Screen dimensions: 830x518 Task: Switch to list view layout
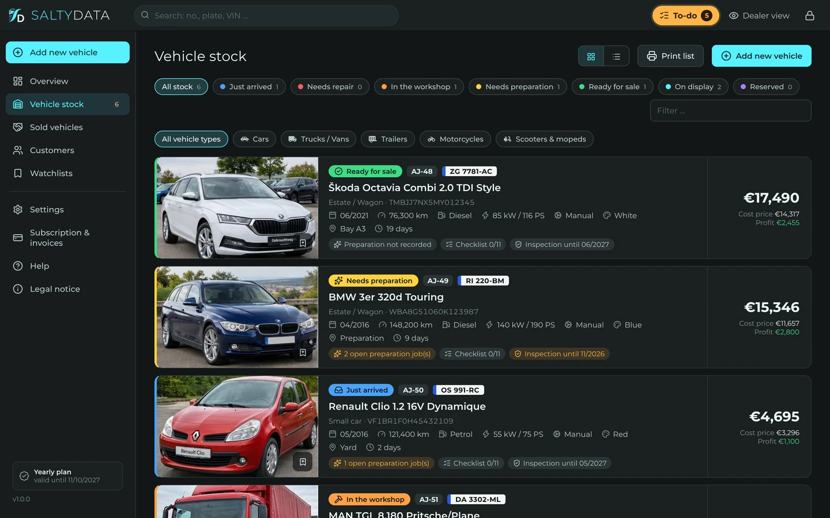pos(616,56)
